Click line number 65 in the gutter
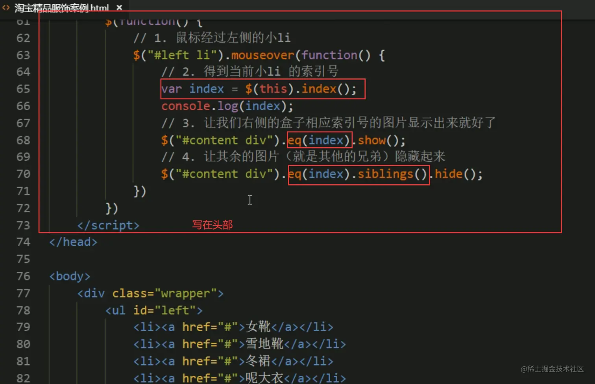This screenshot has height=384, width=595. [x=23, y=89]
